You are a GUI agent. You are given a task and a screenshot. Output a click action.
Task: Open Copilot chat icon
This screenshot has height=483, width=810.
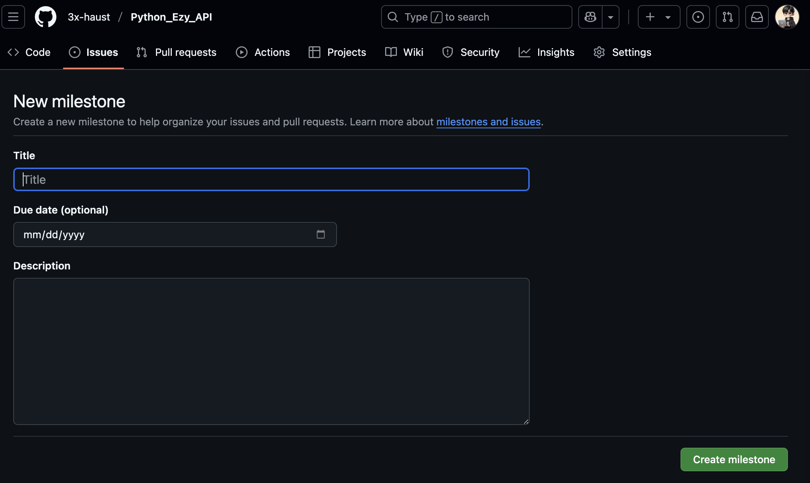[x=590, y=17]
